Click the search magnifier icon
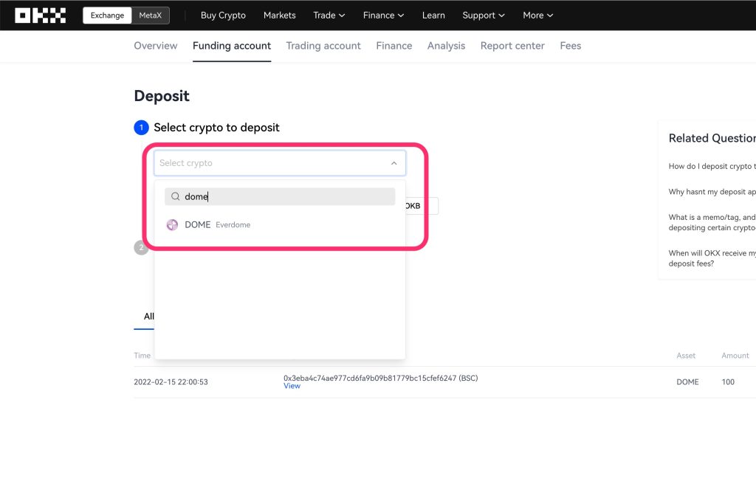The height and width of the screenshot is (504, 756). click(176, 197)
